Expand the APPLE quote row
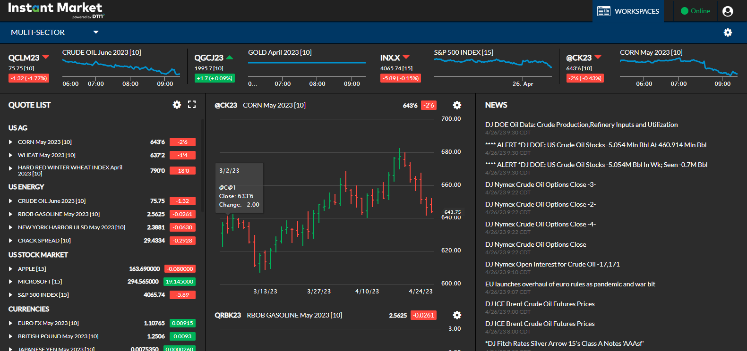The image size is (747, 351). [10, 269]
